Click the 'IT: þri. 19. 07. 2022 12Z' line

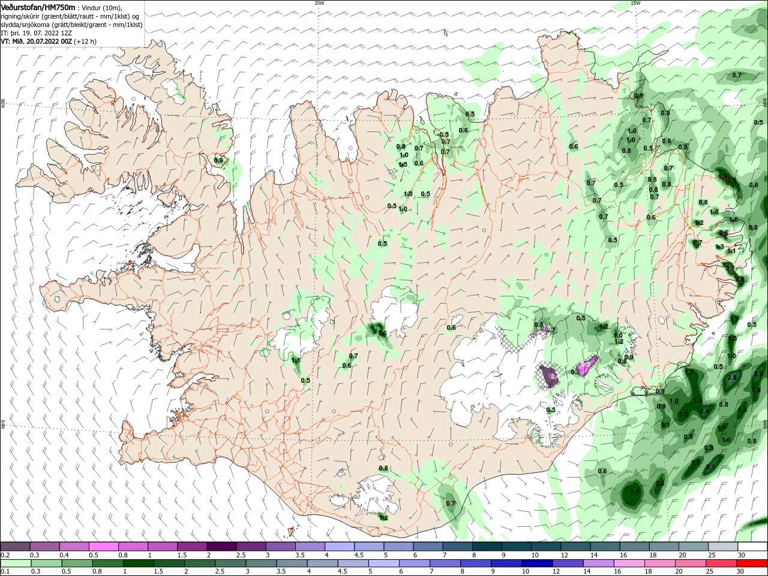pos(36,33)
